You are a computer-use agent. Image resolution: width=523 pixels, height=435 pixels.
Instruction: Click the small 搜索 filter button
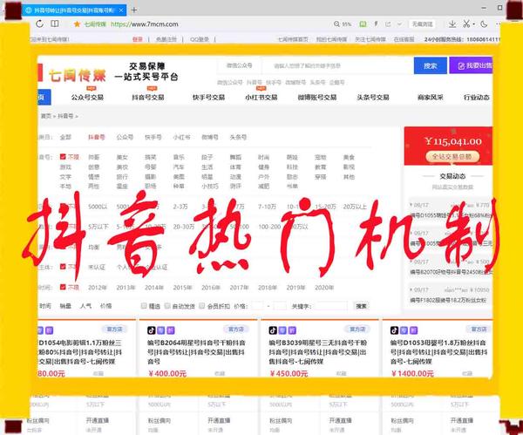point(361,306)
